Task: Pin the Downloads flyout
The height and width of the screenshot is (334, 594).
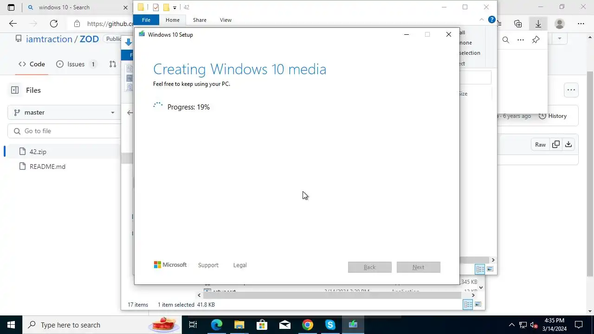Action: click(536, 40)
